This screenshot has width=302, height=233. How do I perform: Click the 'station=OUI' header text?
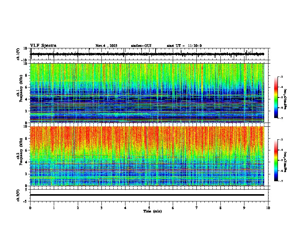(x=141, y=46)
